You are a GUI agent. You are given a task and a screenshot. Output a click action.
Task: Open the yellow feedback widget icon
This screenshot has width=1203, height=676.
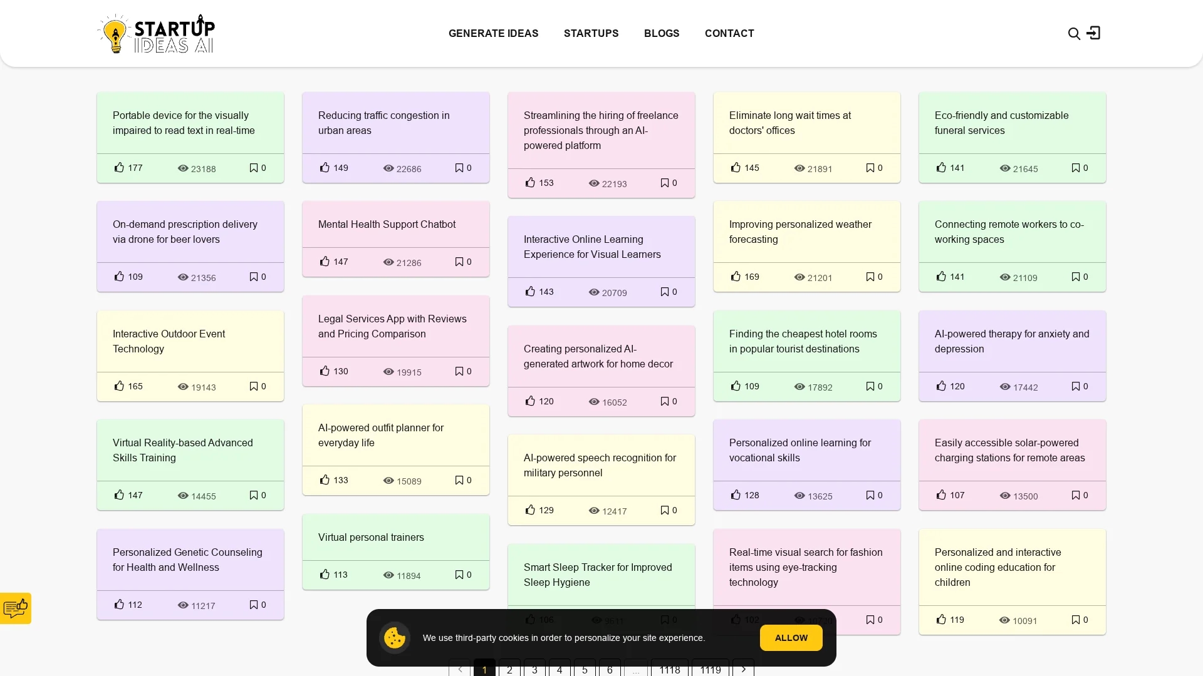[16, 608]
